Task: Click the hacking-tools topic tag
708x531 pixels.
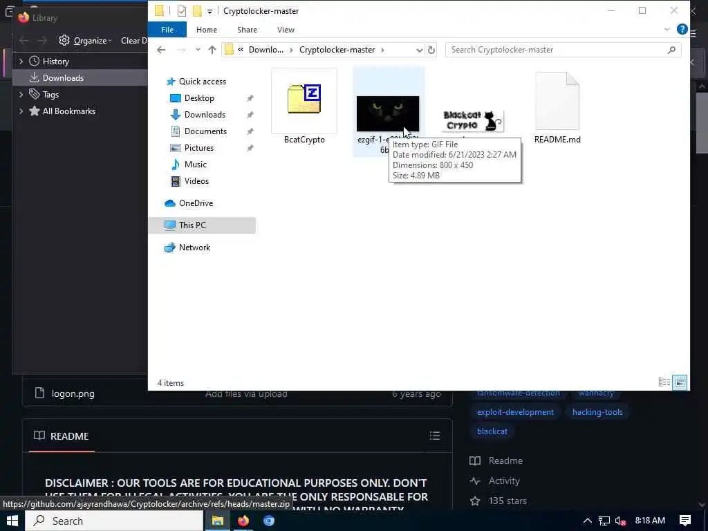Action: pyautogui.click(x=597, y=412)
